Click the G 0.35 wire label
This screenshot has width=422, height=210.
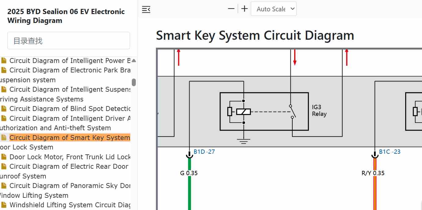(x=189, y=173)
